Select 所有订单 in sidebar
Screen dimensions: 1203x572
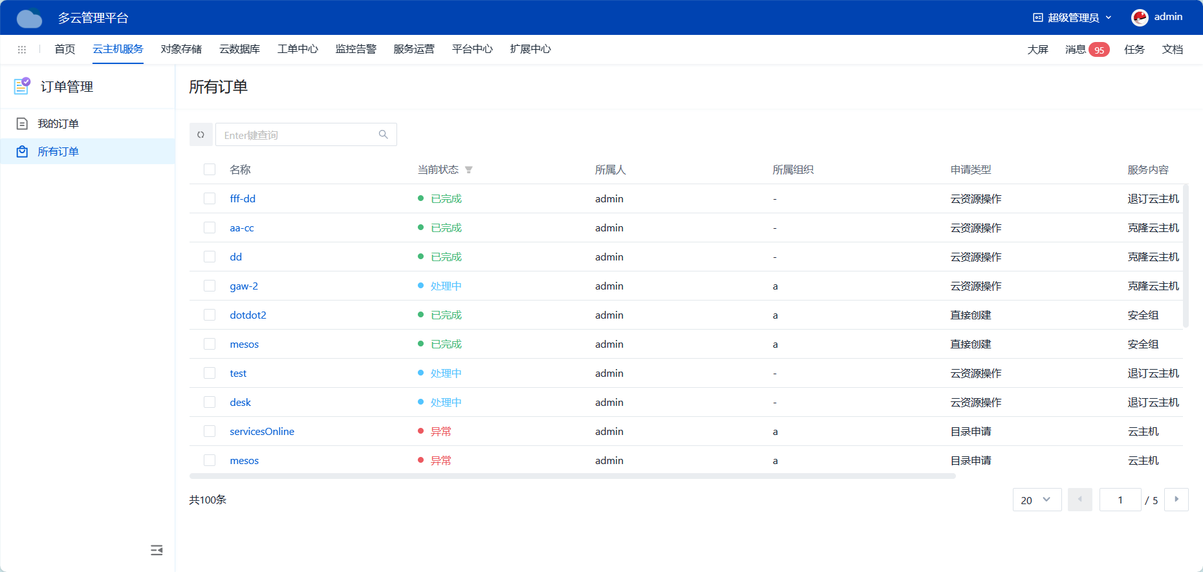click(x=87, y=151)
